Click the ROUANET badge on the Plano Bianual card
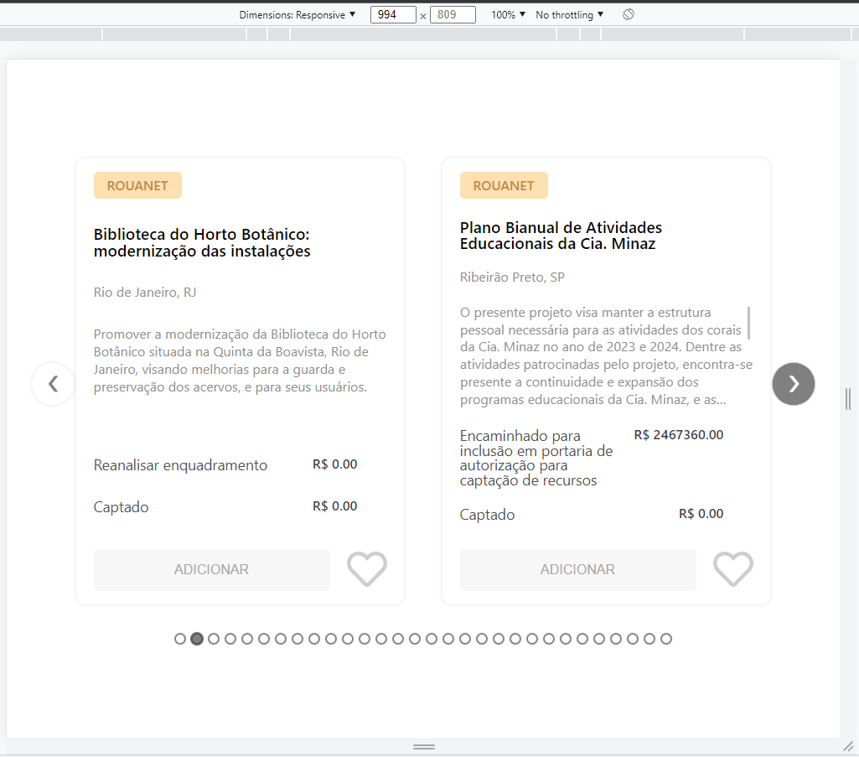Screen dimensions: 859x757 click(x=503, y=184)
